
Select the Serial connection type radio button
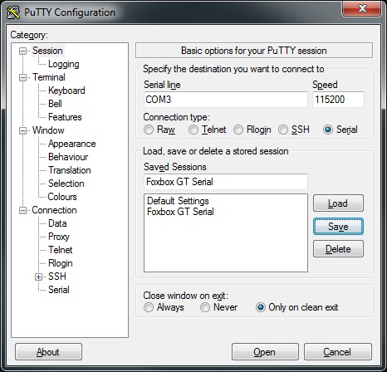point(328,130)
